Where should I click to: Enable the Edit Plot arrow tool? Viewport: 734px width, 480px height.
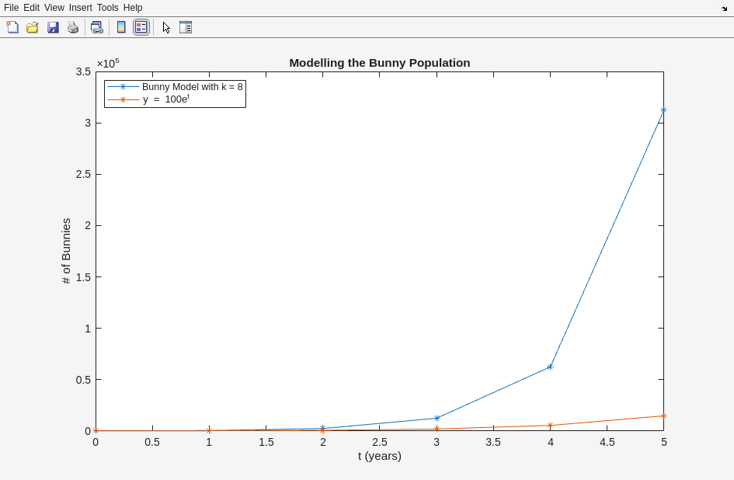pos(166,27)
